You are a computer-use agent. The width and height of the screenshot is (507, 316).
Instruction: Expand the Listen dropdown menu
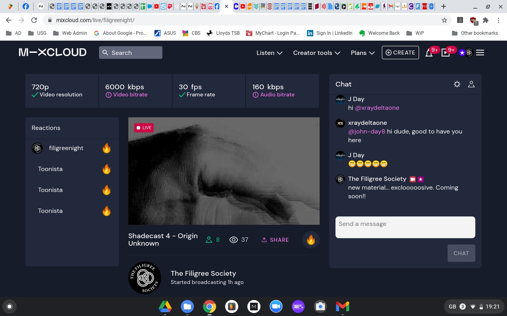click(x=269, y=53)
